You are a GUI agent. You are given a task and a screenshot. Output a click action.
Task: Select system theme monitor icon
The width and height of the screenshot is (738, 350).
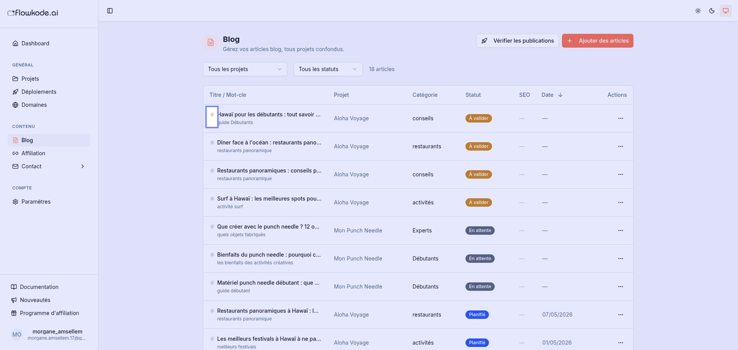coord(726,11)
